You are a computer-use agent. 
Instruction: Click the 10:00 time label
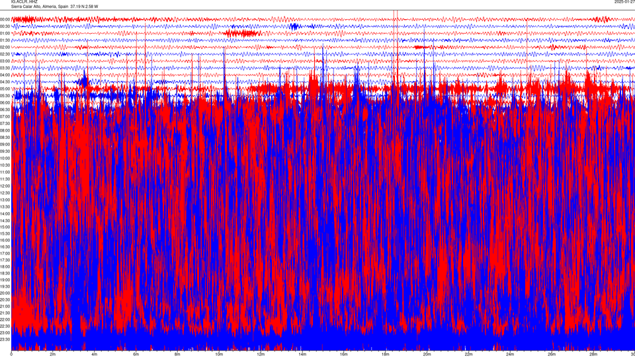(x=5, y=158)
